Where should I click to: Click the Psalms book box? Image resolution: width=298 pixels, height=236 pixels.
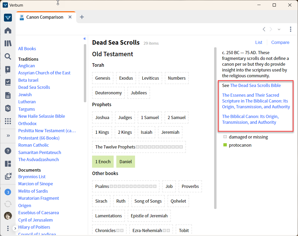tap(126, 186)
